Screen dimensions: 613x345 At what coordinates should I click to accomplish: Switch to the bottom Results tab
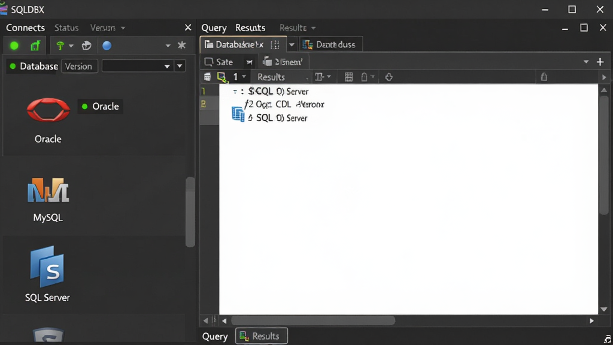tap(262, 336)
